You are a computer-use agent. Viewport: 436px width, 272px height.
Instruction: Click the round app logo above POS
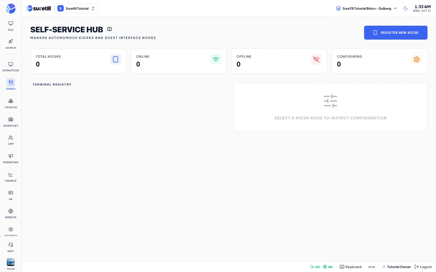point(11,8)
